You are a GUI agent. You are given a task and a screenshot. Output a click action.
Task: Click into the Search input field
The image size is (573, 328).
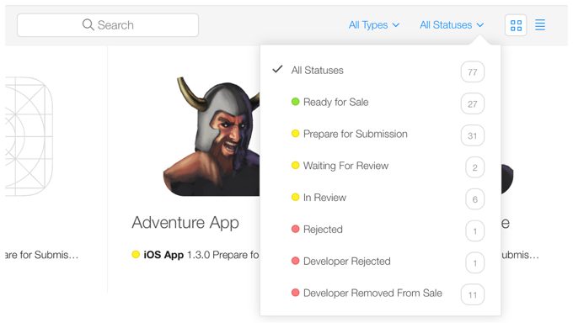[108, 25]
